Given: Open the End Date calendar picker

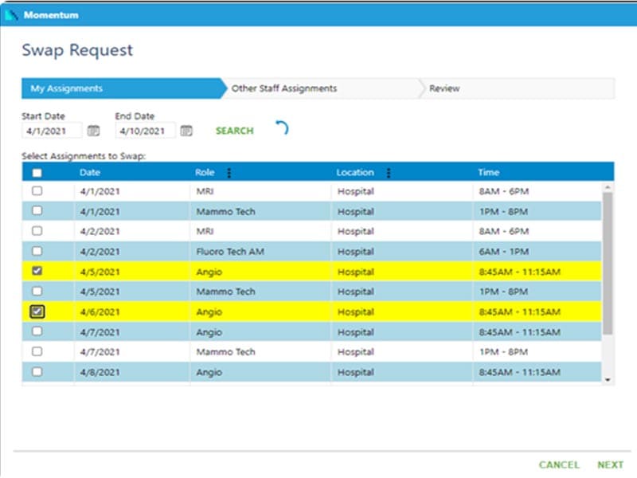Looking at the screenshot, I should [186, 131].
